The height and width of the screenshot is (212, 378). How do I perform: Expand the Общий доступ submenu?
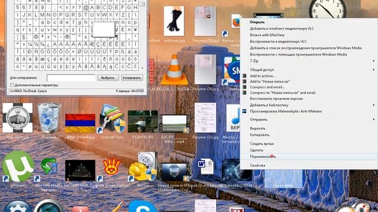[308, 69]
